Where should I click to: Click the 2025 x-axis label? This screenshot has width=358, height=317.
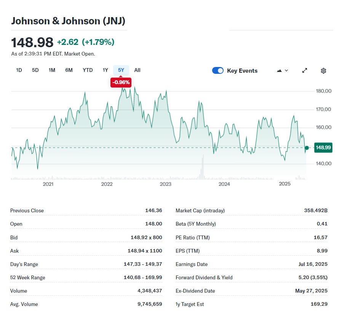coord(285,184)
